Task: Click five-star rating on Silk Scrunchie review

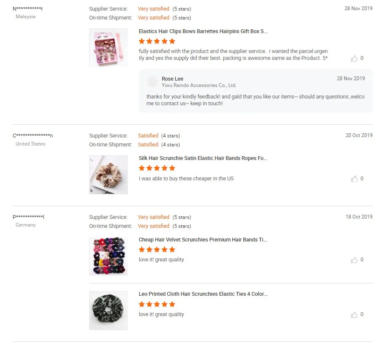Action: [x=157, y=168]
